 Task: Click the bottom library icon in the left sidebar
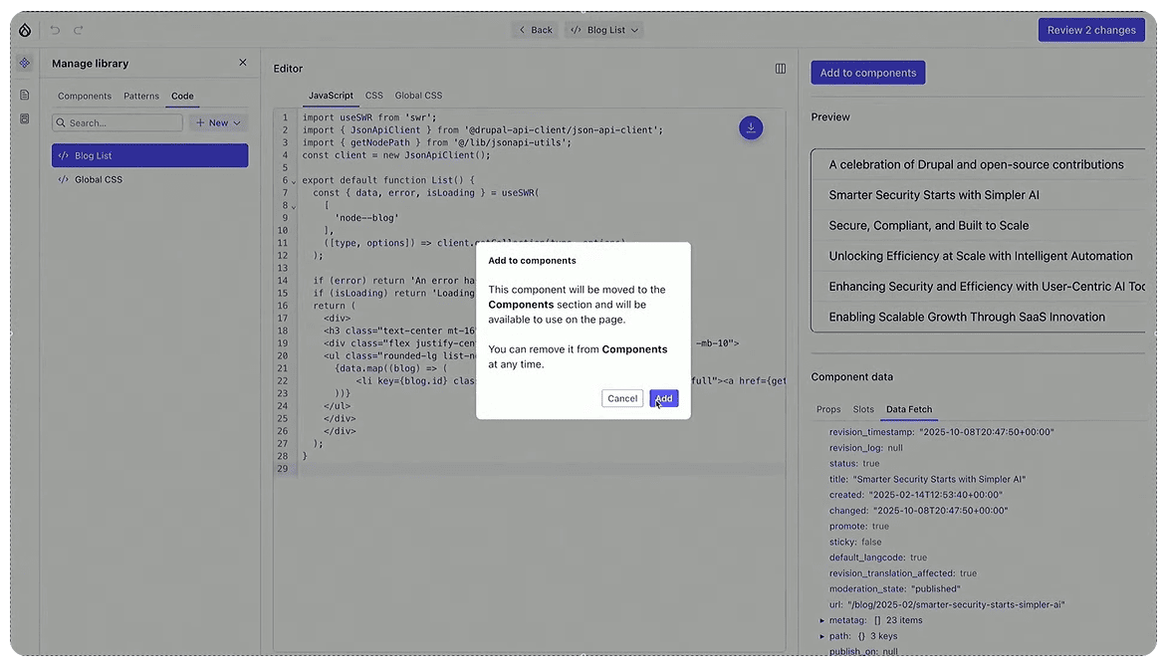(x=24, y=118)
